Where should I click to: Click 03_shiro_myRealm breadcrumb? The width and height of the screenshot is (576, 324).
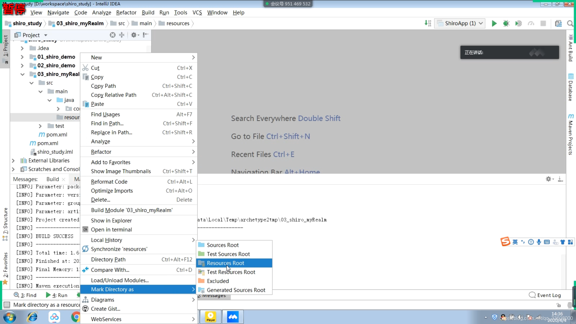tap(76, 23)
